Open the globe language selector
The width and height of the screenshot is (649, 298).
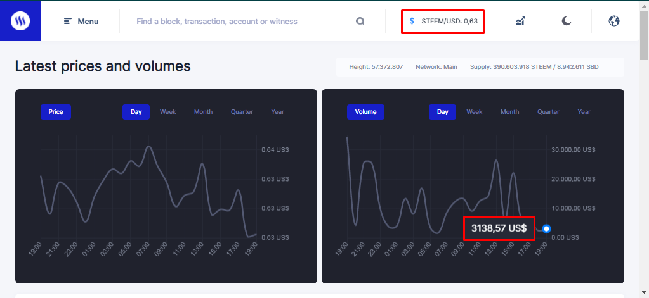(613, 22)
